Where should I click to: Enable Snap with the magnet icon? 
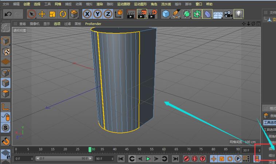click(x=5, y=140)
